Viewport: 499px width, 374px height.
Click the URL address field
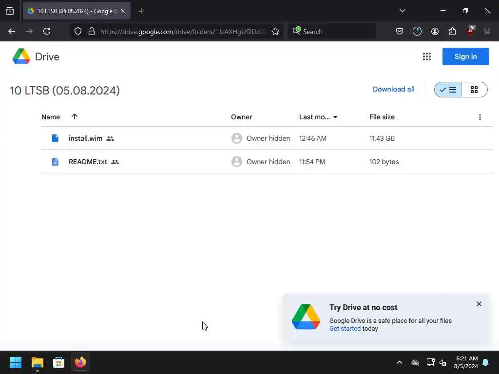coord(183,32)
